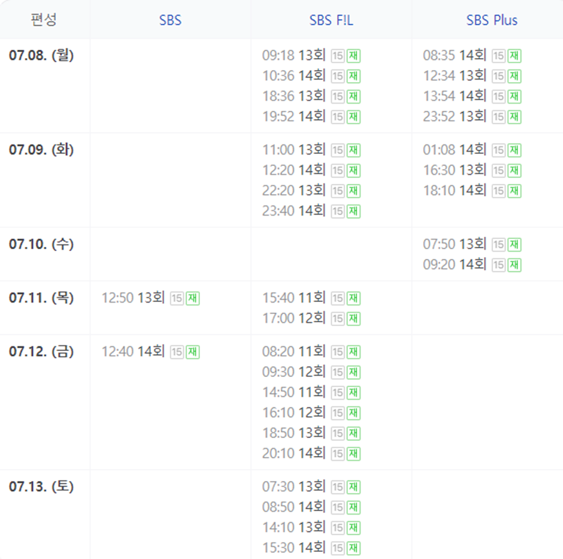Click the 01:08 14회 schedule entry
The image size is (563, 559).
pos(455,150)
